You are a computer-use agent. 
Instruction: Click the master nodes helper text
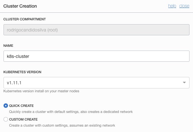click(41, 91)
